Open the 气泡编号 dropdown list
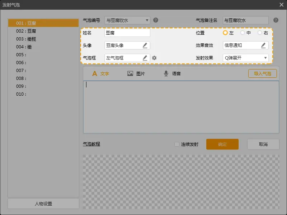287x215 pixels. tap(127, 20)
